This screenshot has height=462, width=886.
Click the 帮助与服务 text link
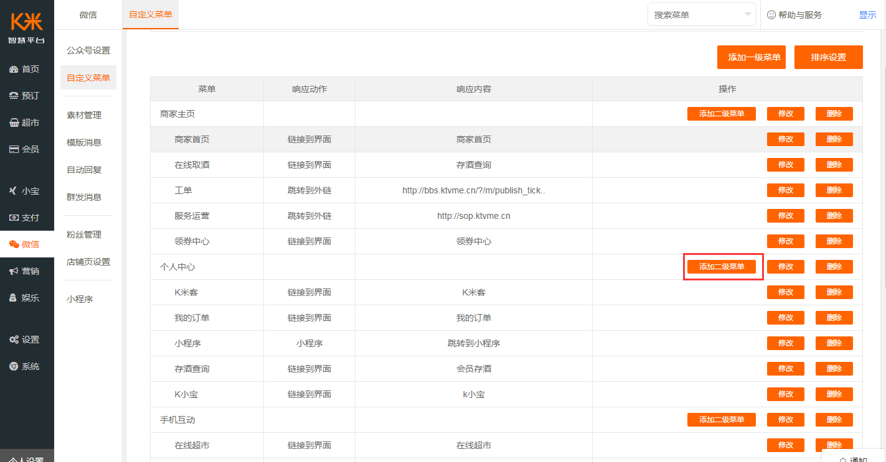tap(800, 14)
